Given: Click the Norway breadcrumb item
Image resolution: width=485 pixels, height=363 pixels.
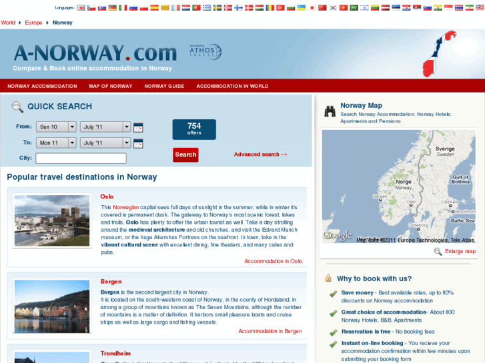Looking at the screenshot, I should tap(63, 23).
